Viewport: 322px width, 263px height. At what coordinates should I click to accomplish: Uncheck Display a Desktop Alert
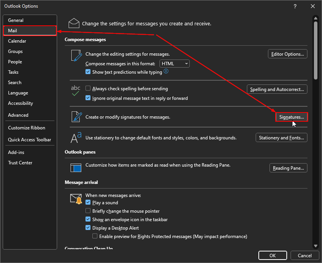[88, 228]
